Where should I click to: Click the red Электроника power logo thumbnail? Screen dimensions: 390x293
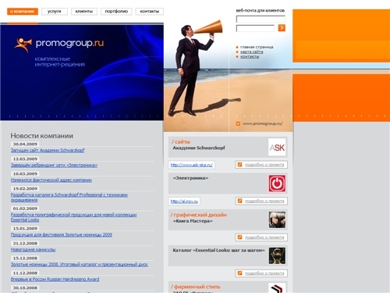[x=277, y=184]
